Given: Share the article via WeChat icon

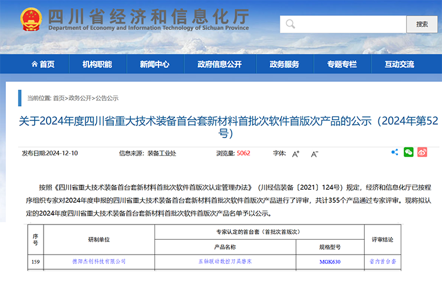Looking at the screenshot, I should 408,153.
